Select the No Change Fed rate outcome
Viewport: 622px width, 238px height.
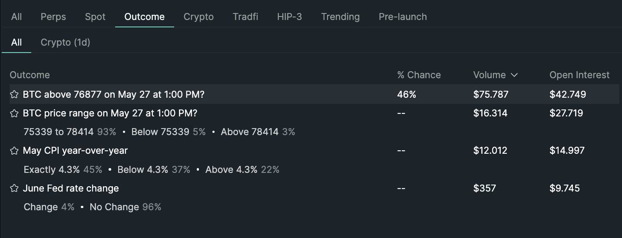(125, 207)
